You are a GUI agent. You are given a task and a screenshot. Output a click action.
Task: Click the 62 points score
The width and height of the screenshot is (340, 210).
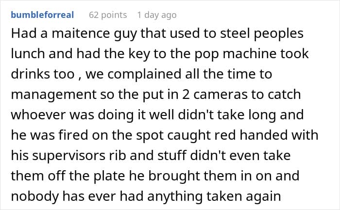[108, 15]
